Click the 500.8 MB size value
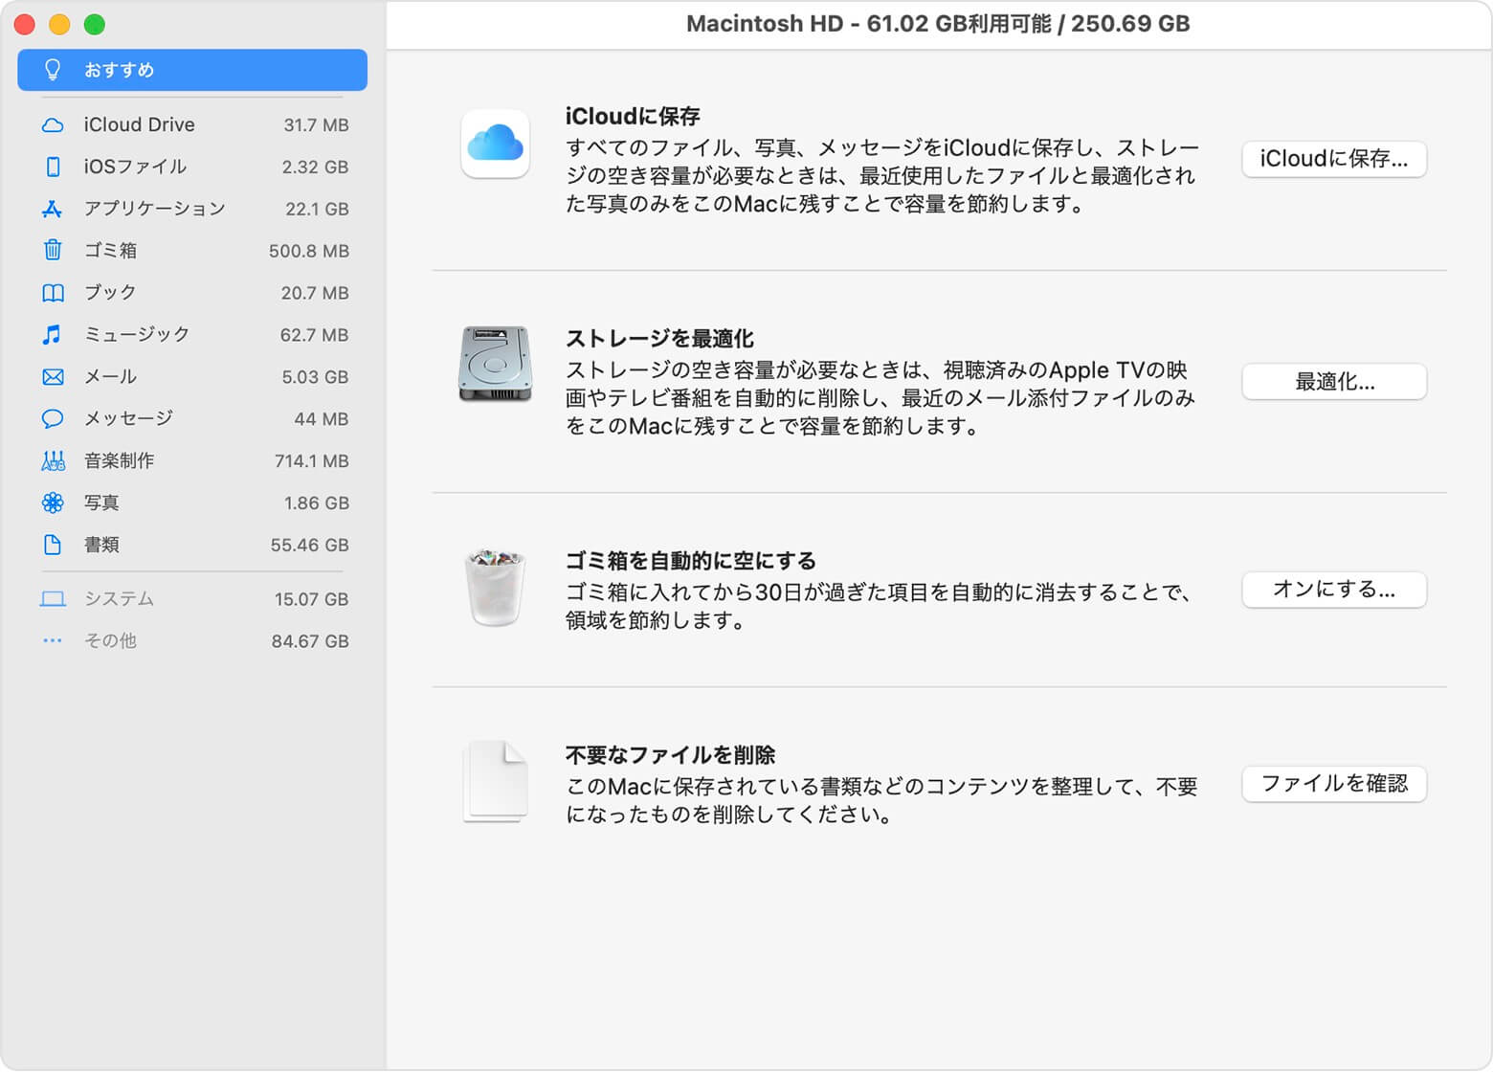 pyautogui.click(x=308, y=251)
